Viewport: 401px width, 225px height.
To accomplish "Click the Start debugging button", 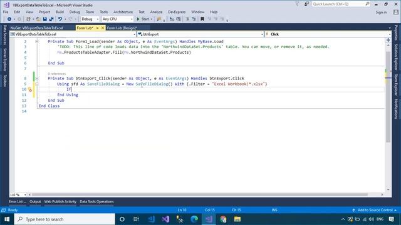I will tap(142, 19).
